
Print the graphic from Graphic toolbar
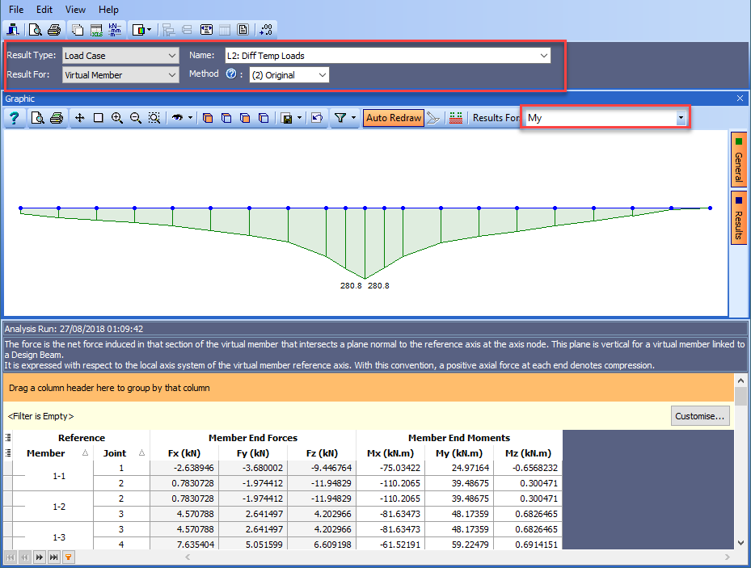pos(57,118)
